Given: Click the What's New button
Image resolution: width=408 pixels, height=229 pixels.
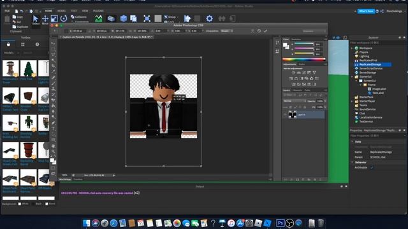Looking at the screenshot, I should [366, 11].
